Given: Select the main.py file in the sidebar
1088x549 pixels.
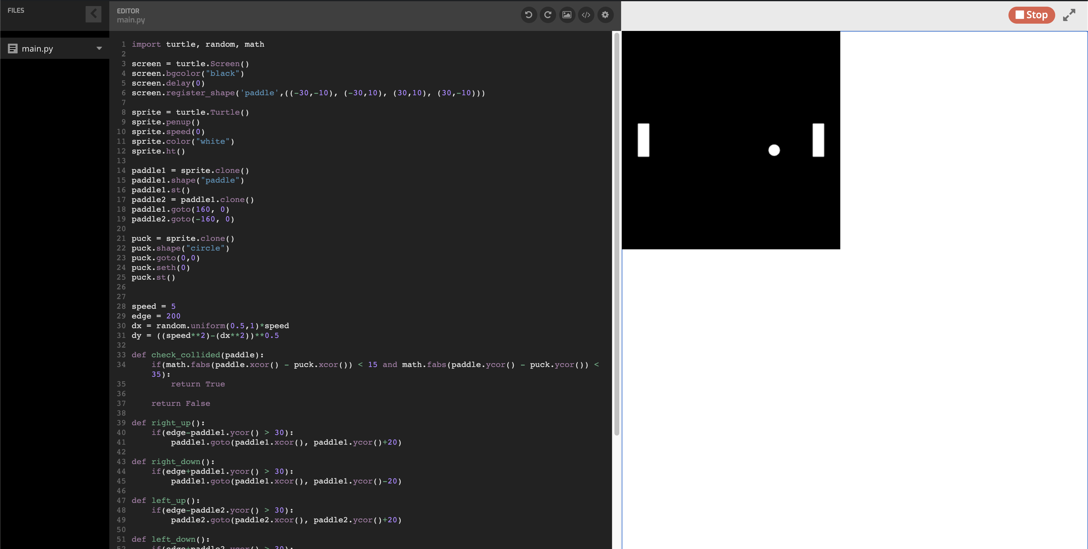Looking at the screenshot, I should tap(55, 49).
